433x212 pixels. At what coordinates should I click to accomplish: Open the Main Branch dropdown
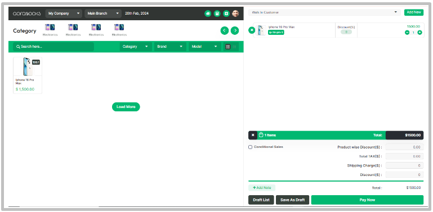tap(103, 13)
